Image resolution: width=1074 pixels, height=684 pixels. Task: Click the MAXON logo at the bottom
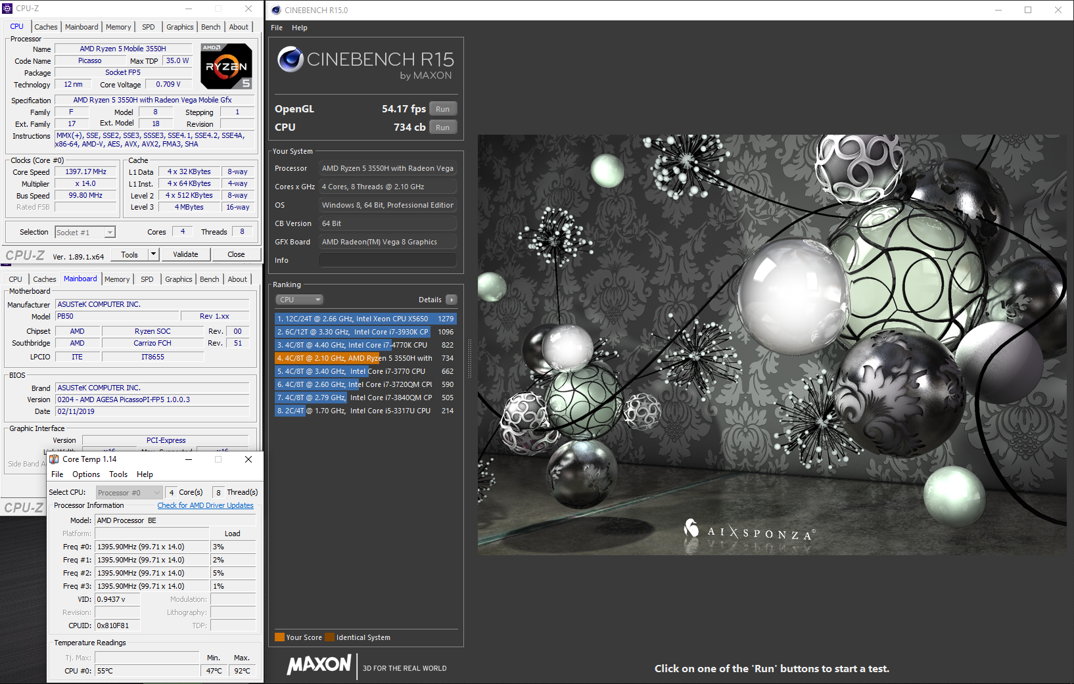[319, 665]
